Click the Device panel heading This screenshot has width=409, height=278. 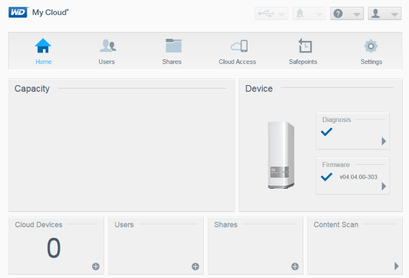point(259,89)
